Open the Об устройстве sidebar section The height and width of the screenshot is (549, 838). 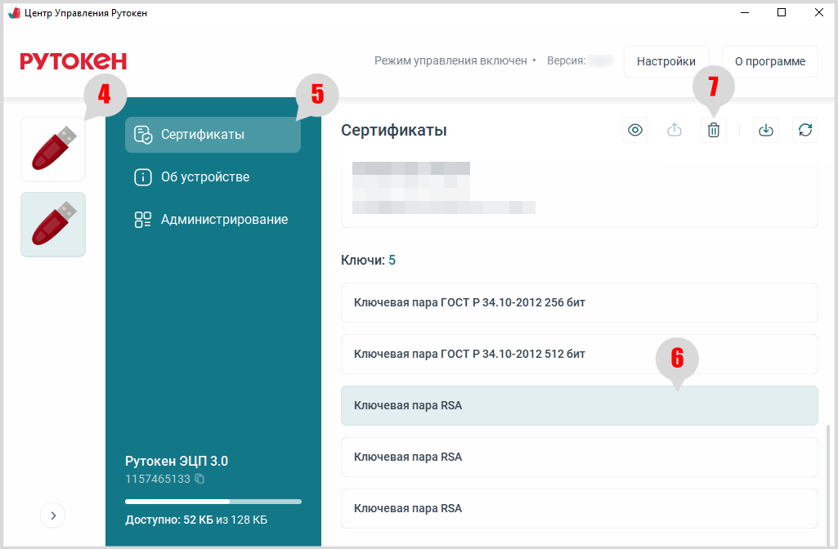(x=204, y=177)
